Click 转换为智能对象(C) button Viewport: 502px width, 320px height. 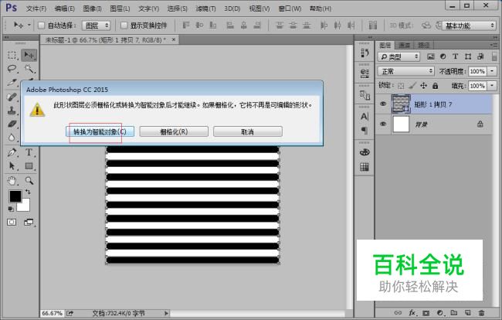100,131
